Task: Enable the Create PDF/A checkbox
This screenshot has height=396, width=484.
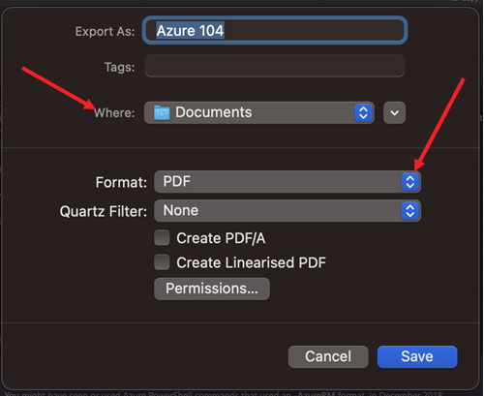Action: (162, 238)
